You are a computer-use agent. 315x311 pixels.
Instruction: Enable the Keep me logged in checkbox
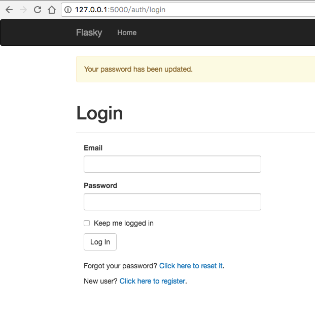pyautogui.click(x=87, y=223)
